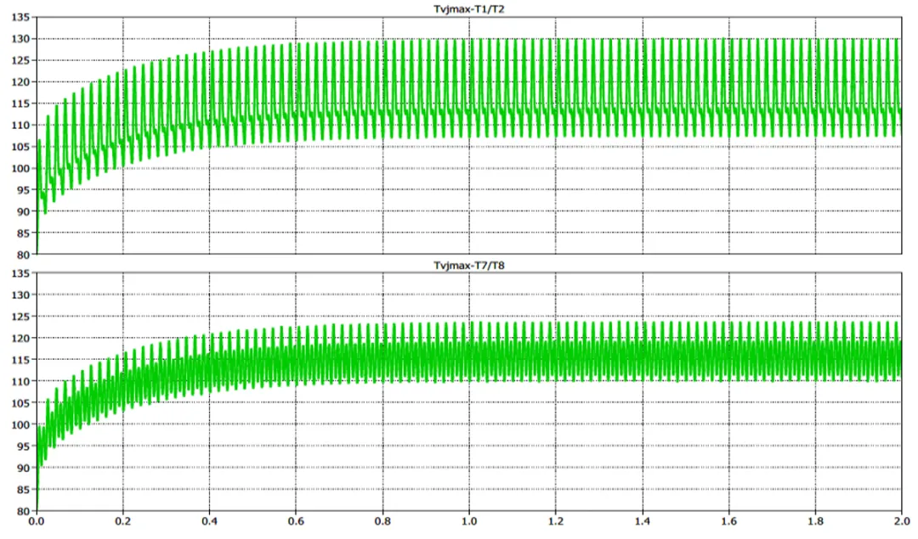
Task: Select the 1.0 x-axis tick label
Action: pyautogui.click(x=468, y=522)
